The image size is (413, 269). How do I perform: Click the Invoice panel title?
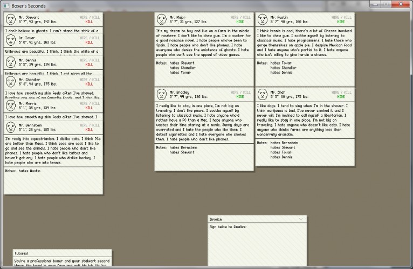216,220
